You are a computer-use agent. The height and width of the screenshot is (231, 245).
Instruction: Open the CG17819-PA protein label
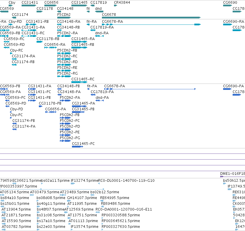coord(102,92)
